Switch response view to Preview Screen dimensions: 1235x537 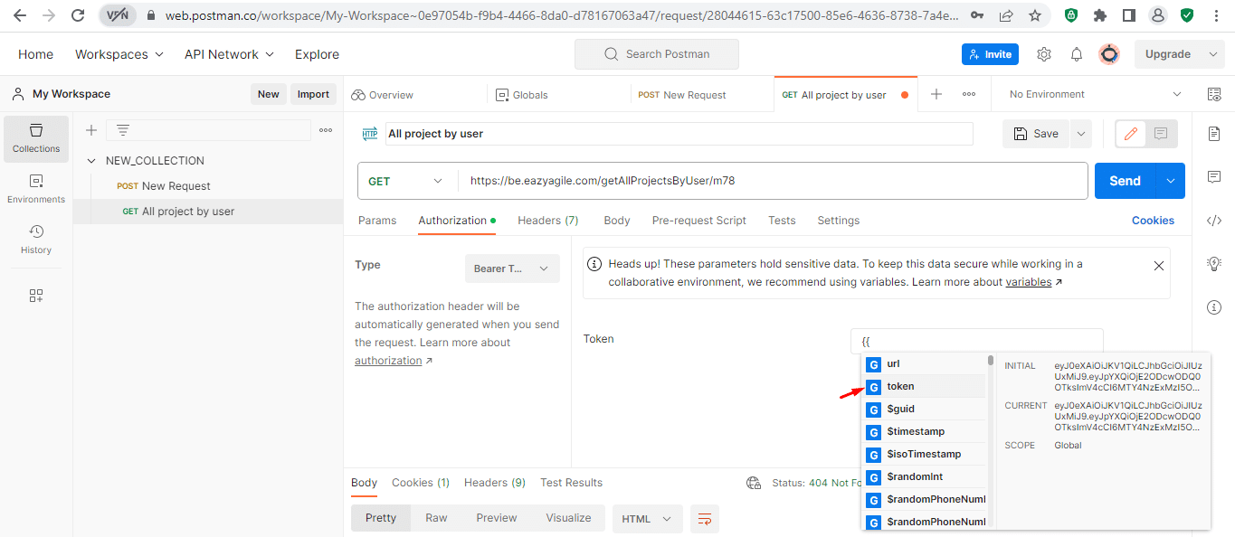[497, 518]
